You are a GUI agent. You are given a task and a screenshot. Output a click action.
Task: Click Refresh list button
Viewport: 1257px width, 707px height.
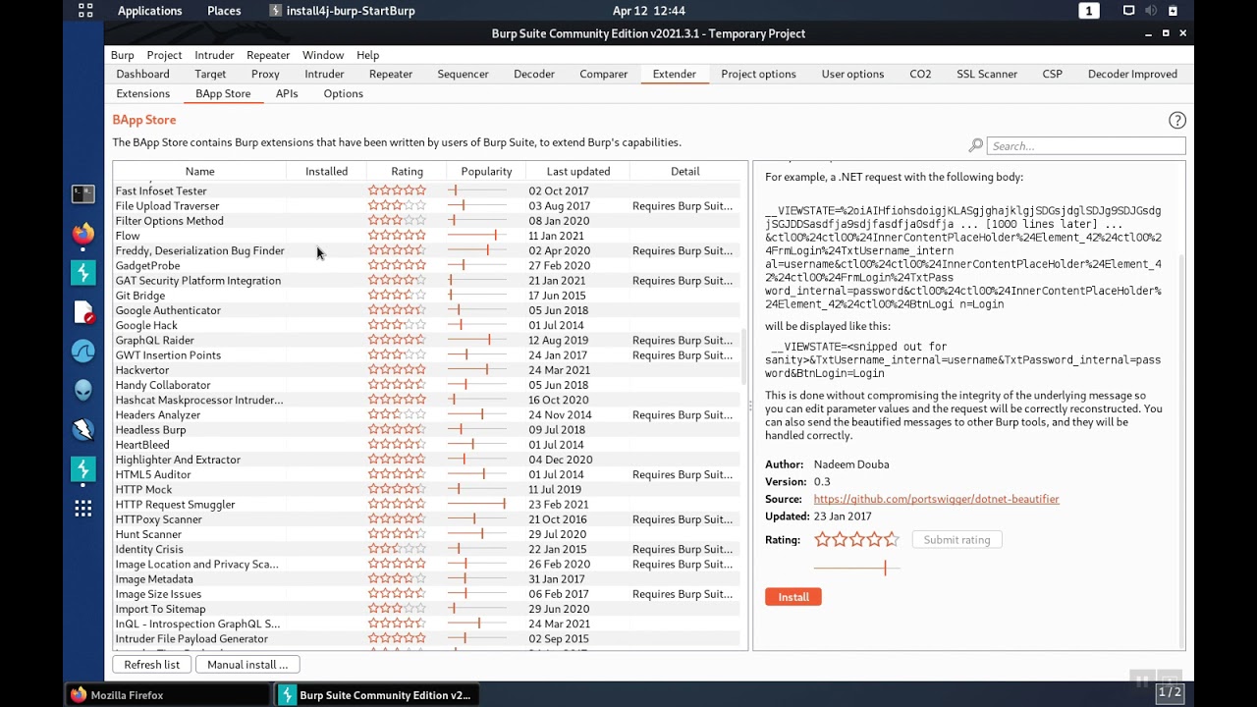(151, 664)
